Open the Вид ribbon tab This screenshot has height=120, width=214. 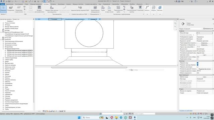(100, 4)
